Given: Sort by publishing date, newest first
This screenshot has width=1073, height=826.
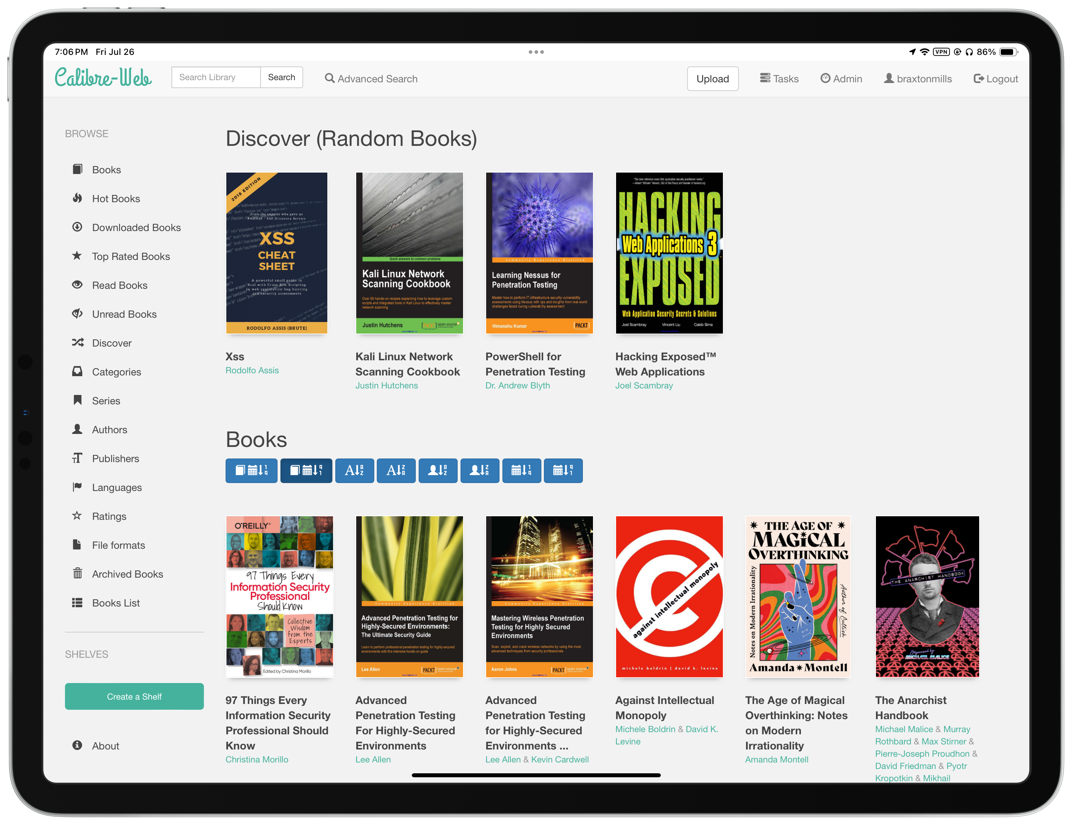Looking at the screenshot, I should pyautogui.click(x=521, y=470).
